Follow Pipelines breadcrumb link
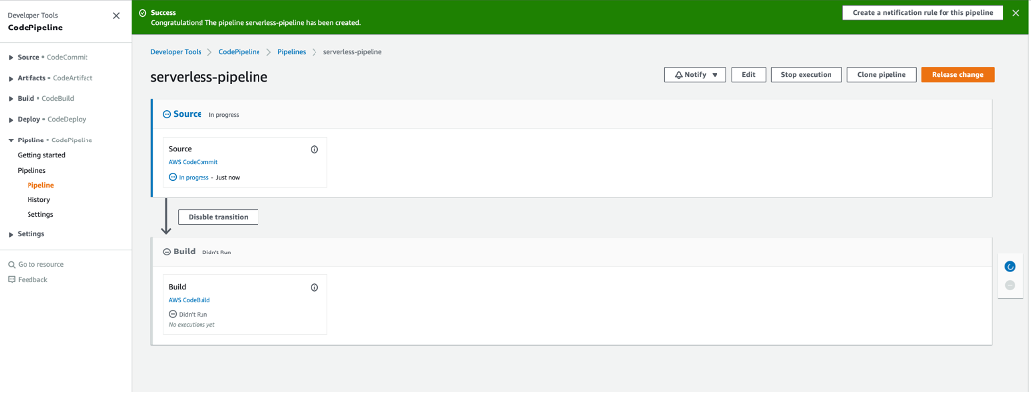 pyautogui.click(x=292, y=52)
